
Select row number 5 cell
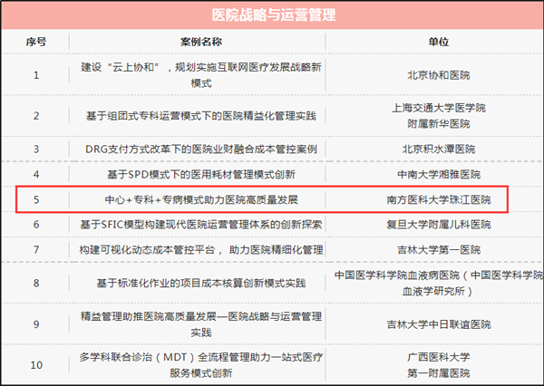coord(36,199)
